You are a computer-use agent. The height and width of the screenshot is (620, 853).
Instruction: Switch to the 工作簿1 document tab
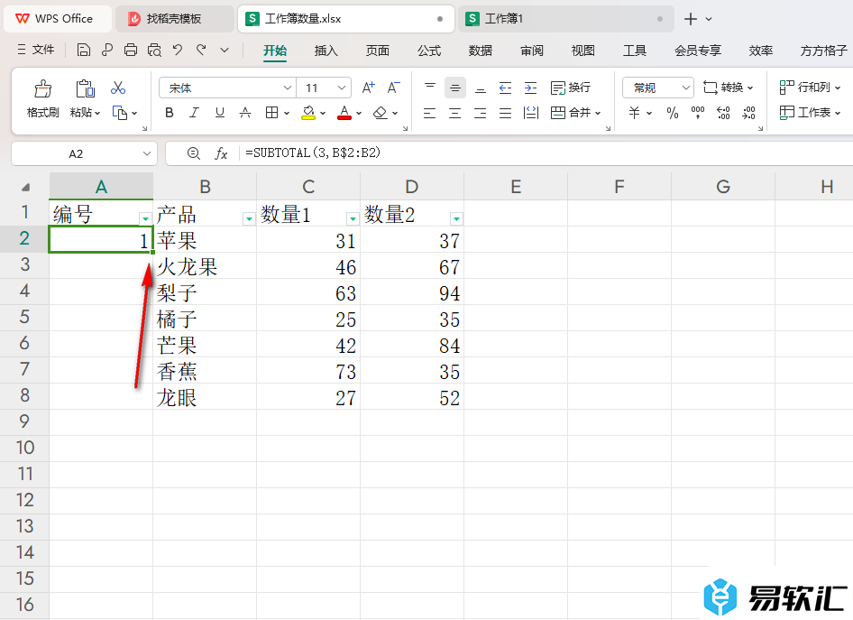(x=565, y=19)
